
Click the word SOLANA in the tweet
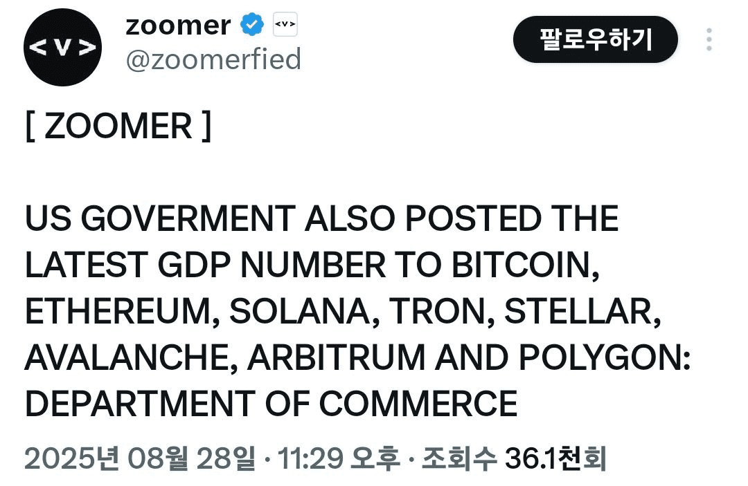click(300, 311)
